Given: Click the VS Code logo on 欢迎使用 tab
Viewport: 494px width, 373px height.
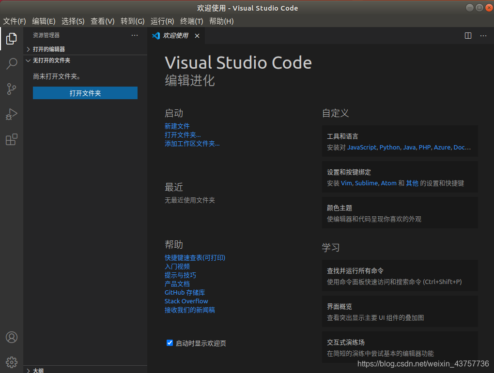Looking at the screenshot, I should point(156,36).
